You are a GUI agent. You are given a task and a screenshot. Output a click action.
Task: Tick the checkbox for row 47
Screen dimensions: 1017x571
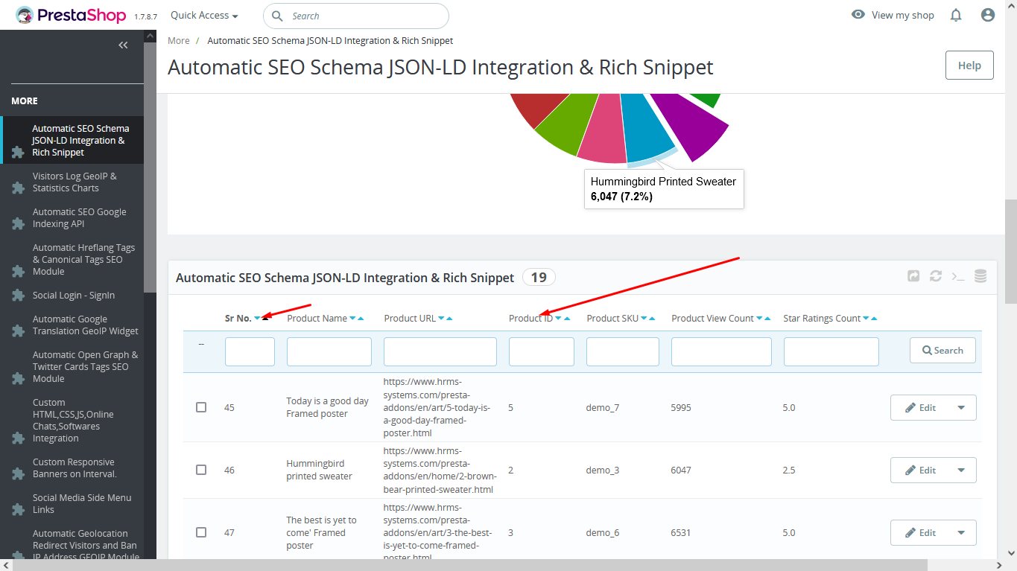pyautogui.click(x=201, y=532)
